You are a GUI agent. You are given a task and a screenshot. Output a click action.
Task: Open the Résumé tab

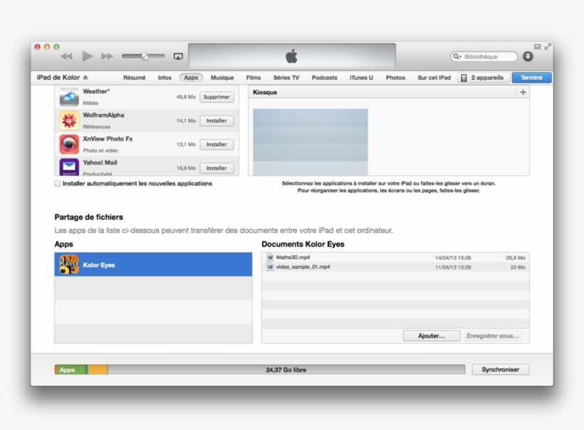(x=135, y=78)
